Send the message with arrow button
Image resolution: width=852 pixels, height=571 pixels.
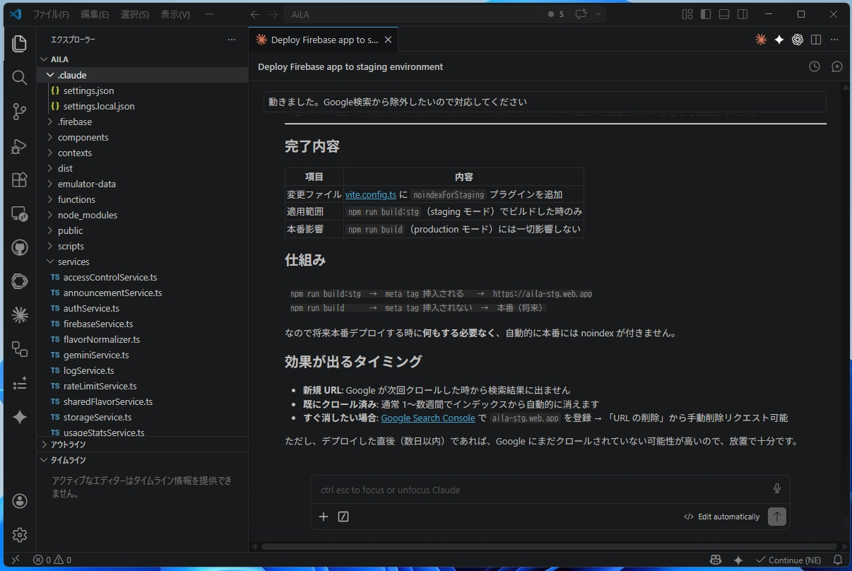(x=777, y=517)
